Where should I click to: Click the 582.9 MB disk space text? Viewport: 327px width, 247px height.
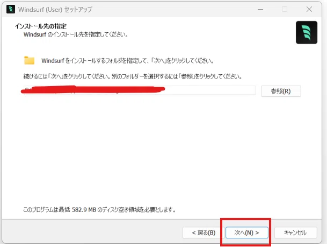tap(99, 209)
